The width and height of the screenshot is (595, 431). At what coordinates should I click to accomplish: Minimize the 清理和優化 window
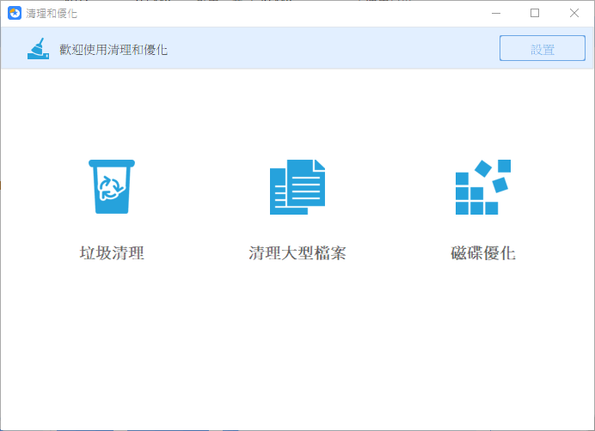point(496,13)
